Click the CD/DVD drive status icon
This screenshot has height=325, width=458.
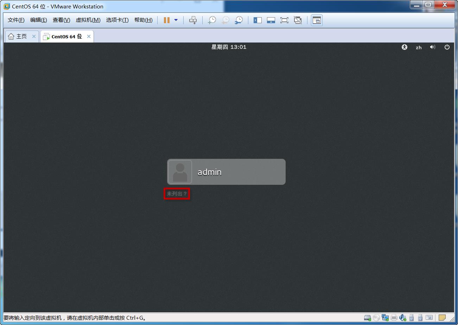pyautogui.click(x=376, y=318)
